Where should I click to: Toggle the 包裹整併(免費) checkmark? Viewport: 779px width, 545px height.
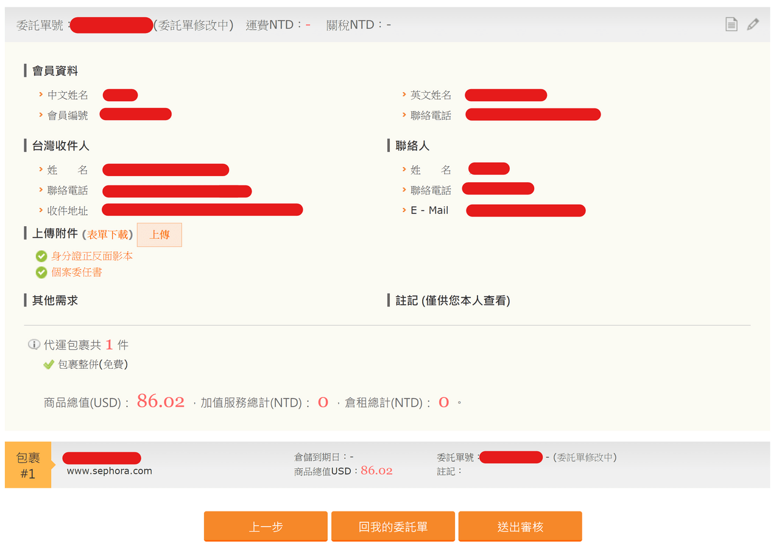tap(49, 365)
